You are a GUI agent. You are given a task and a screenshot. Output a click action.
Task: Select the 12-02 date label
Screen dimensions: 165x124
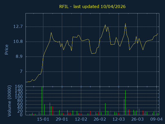[81, 119]
